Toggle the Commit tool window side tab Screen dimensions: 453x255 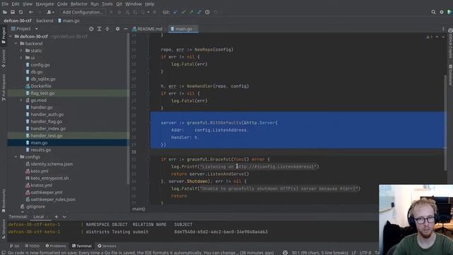click(x=4, y=58)
